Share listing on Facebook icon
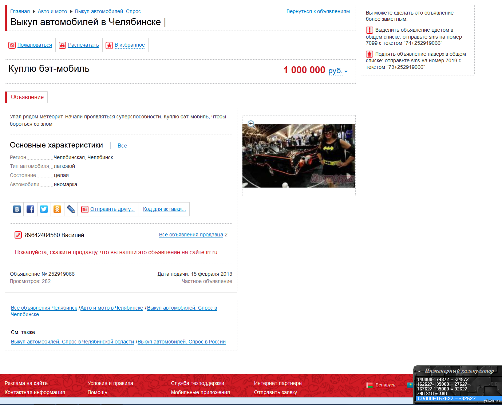This screenshot has width=502, height=405. (30, 209)
